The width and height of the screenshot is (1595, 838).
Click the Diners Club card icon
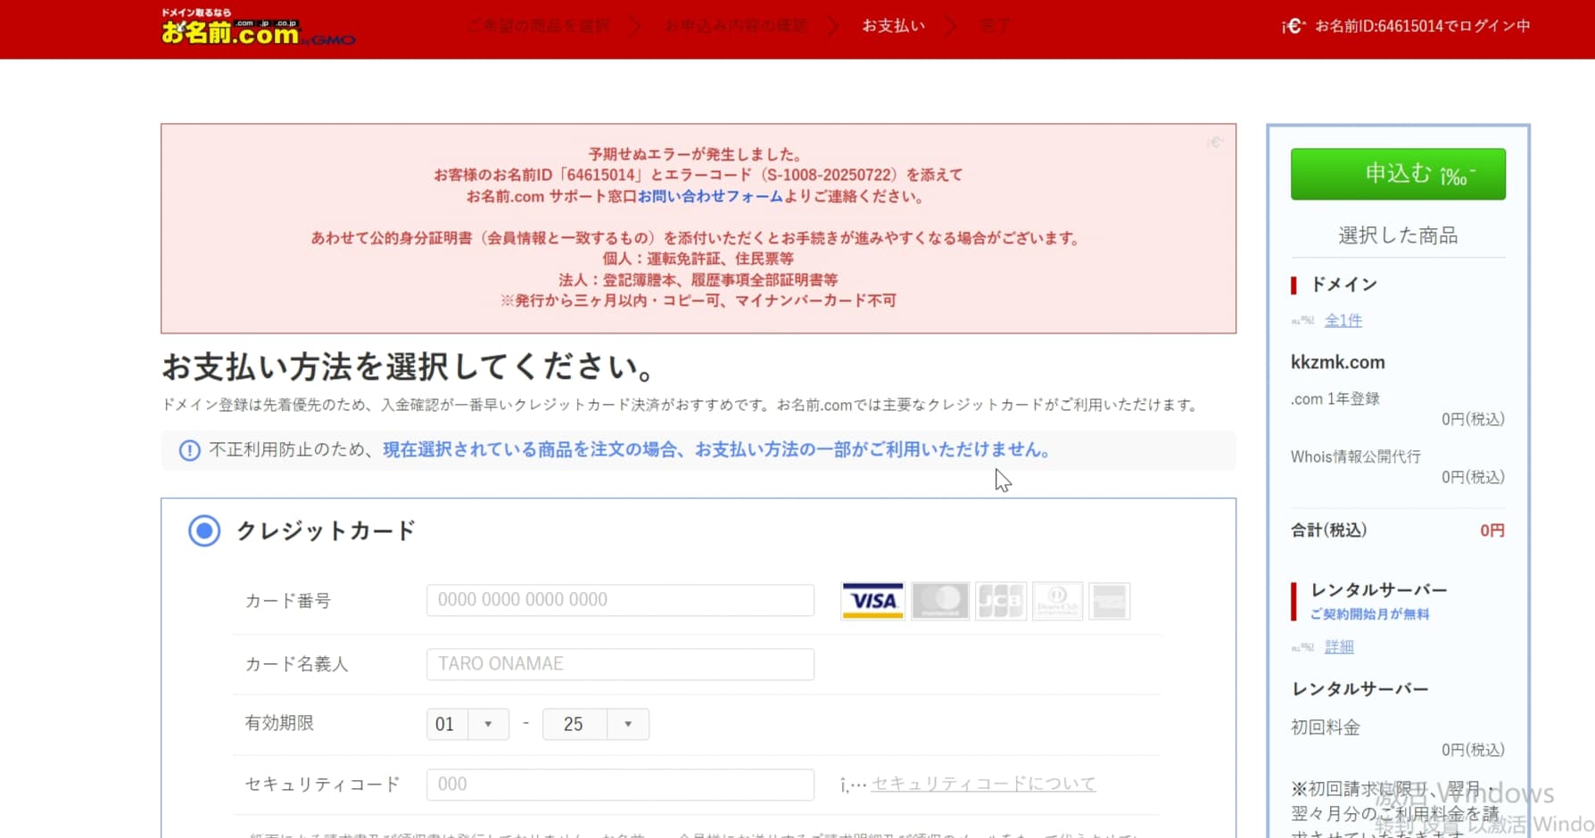coord(1057,601)
